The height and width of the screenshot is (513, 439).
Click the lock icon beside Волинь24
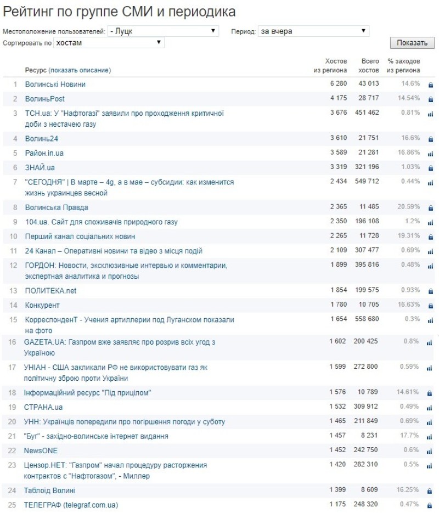[x=430, y=139]
